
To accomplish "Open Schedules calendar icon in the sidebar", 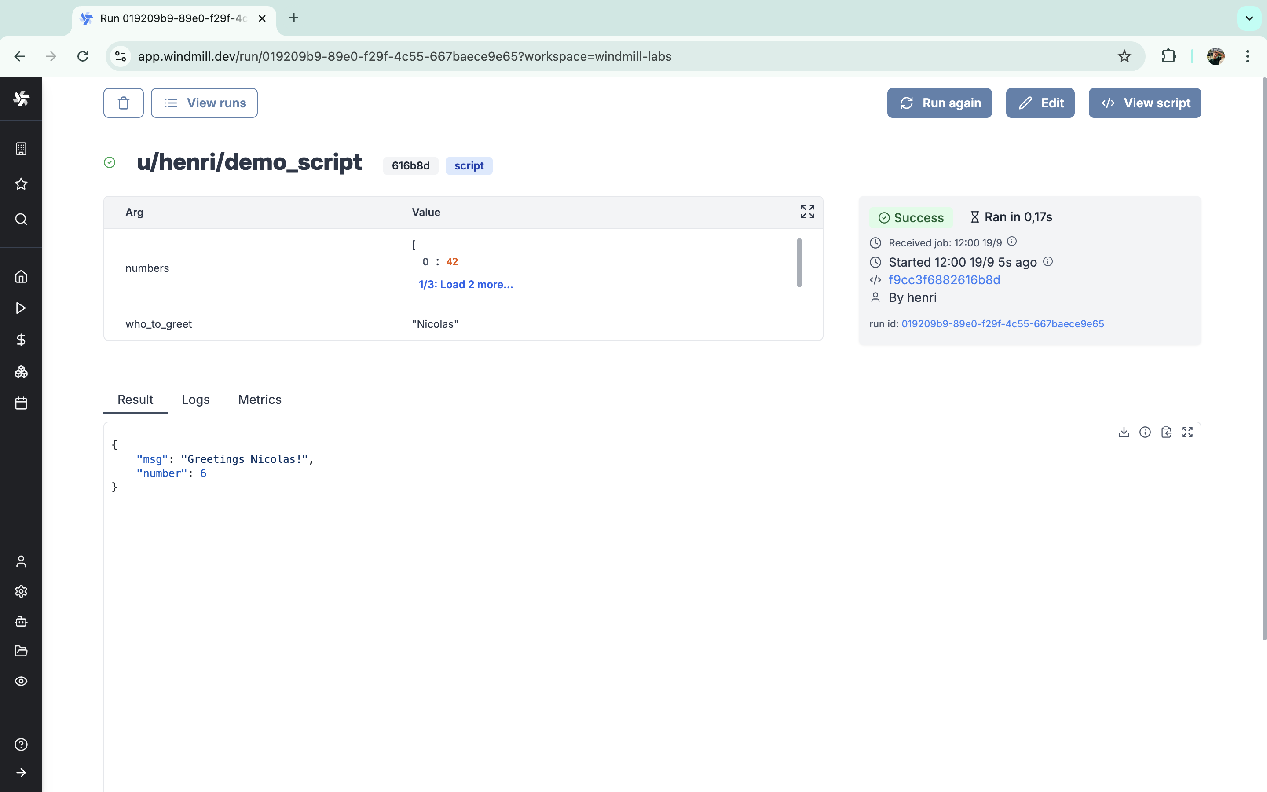I will 21,403.
